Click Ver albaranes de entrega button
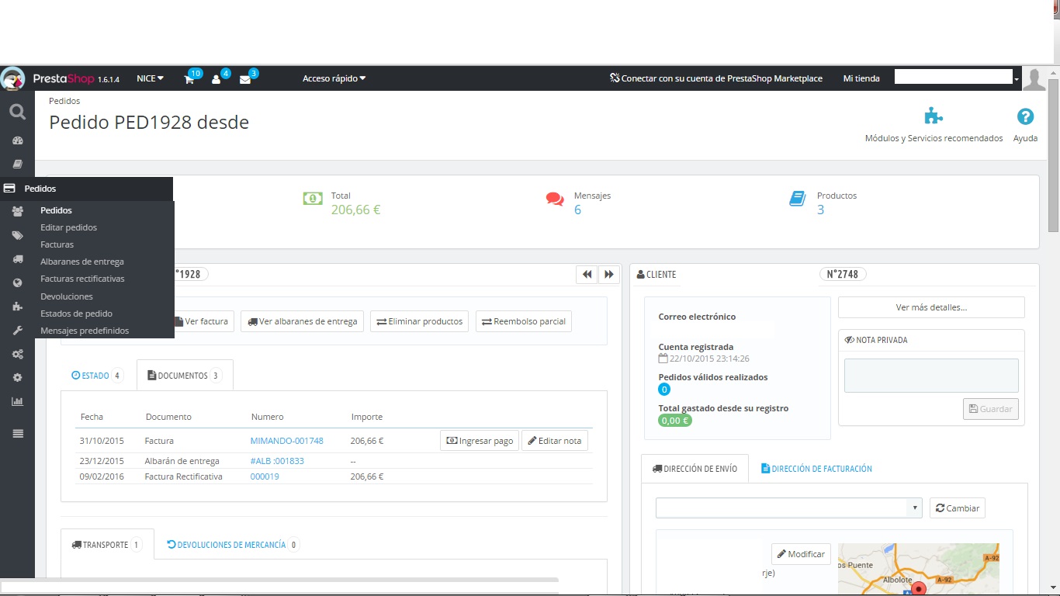This screenshot has height=596, width=1060. [x=303, y=321]
